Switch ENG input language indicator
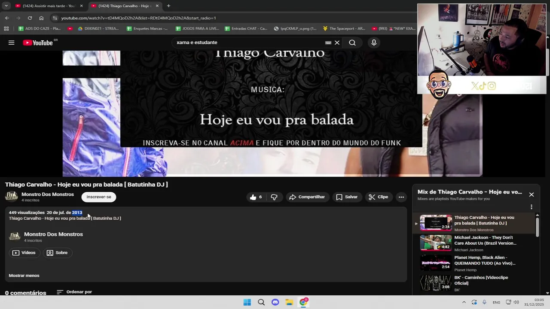Image resolution: width=550 pixels, height=309 pixels. pyautogui.click(x=496, y=302)
